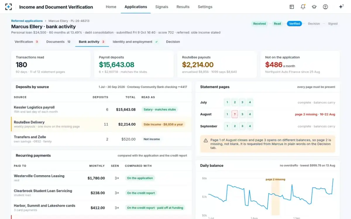
Task: Select the Verified stage pill
Action: 295,24
